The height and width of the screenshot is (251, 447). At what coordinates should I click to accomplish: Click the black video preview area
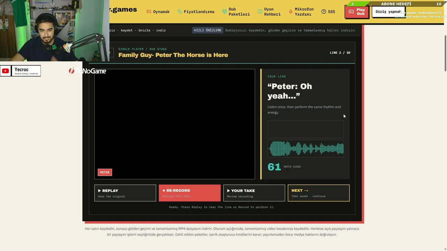pos(175,124)
